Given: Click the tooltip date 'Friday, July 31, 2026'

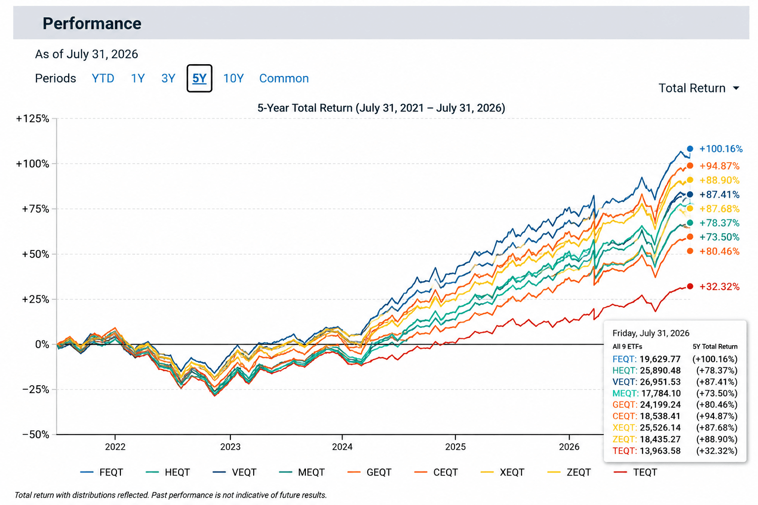Looking at the screenshot, I should [651, 333].
